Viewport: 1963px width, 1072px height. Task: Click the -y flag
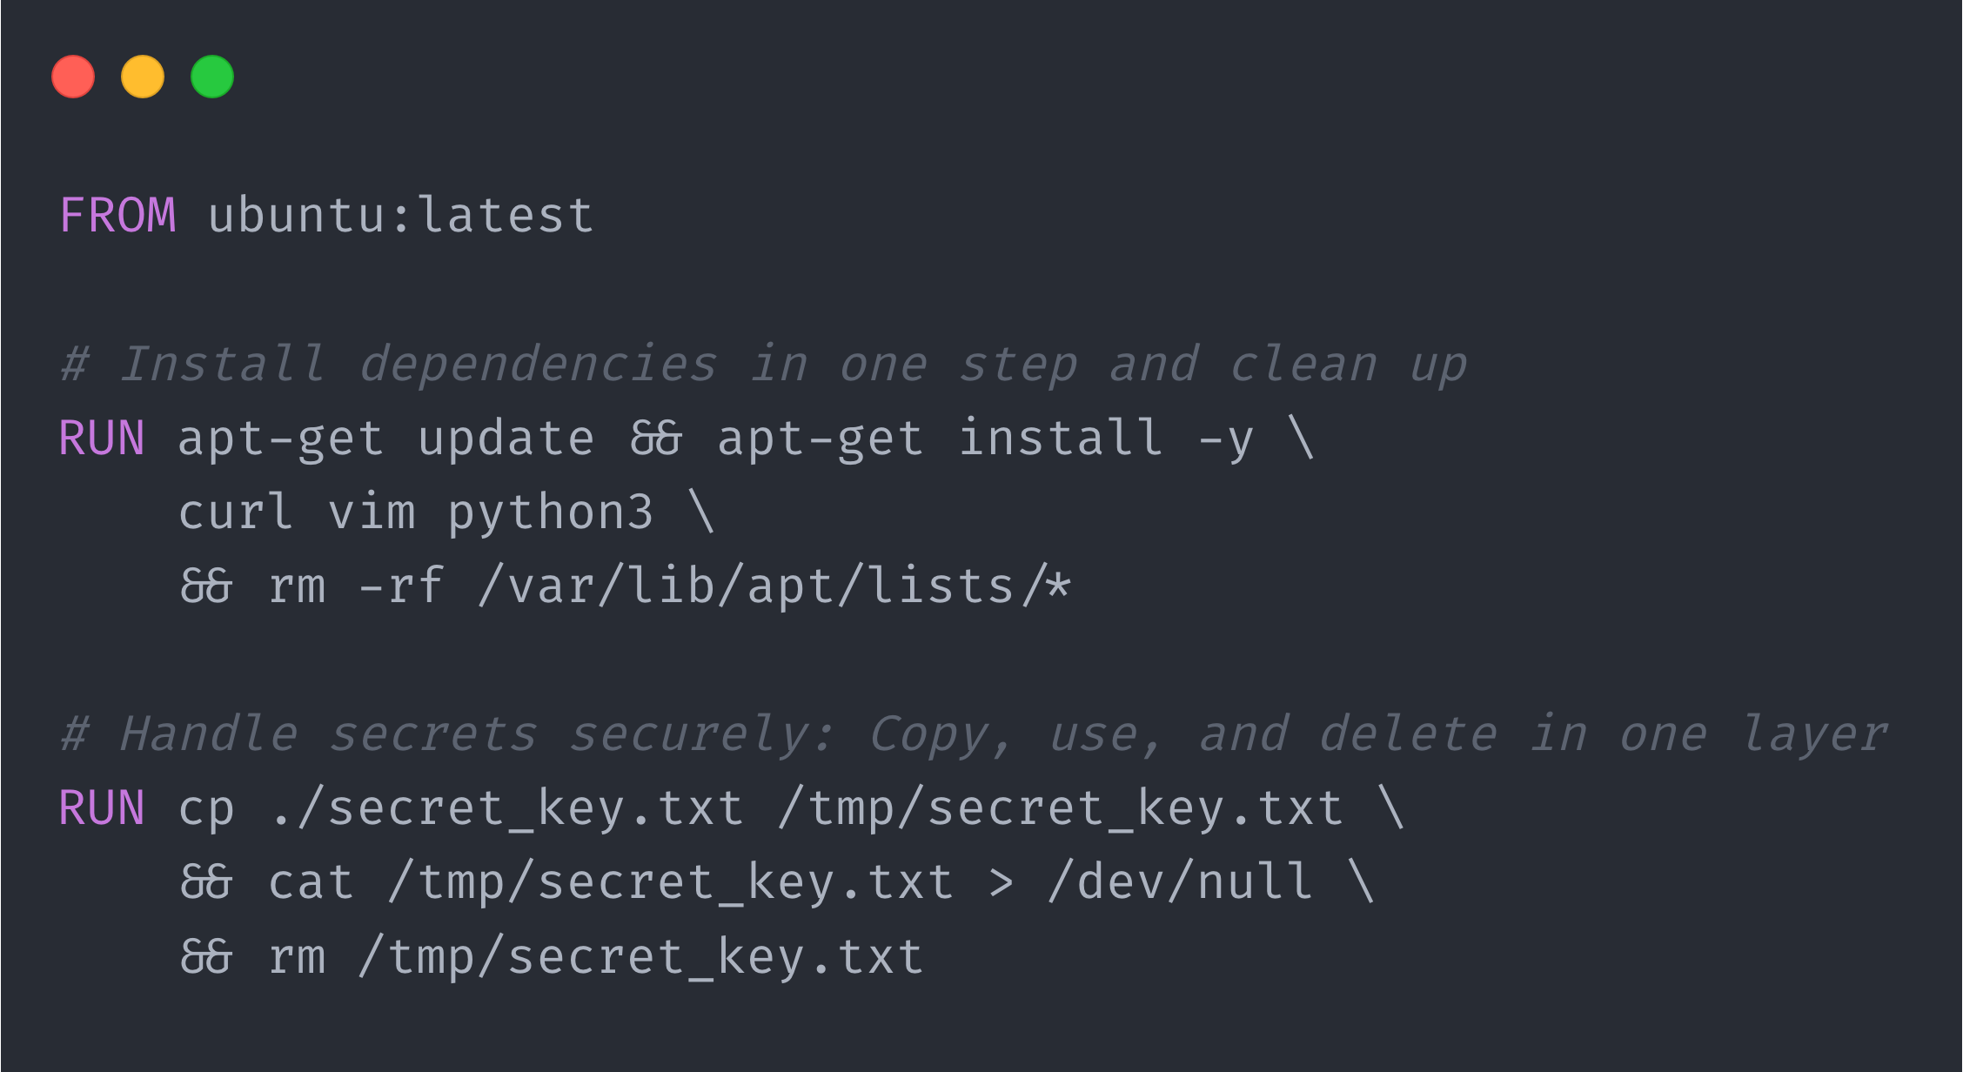pyautogui.click(x=1225, y=438)
